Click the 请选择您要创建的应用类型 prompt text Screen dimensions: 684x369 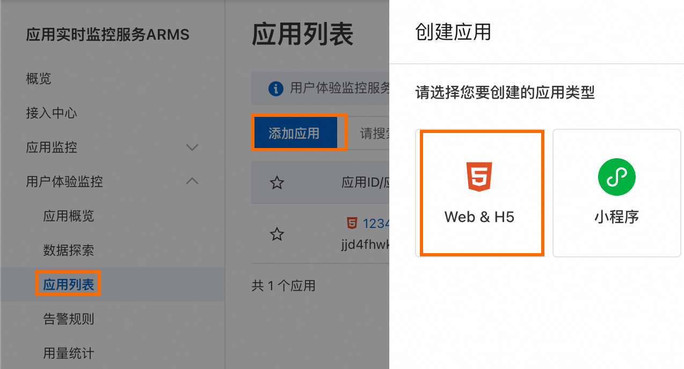coord(505,92)
